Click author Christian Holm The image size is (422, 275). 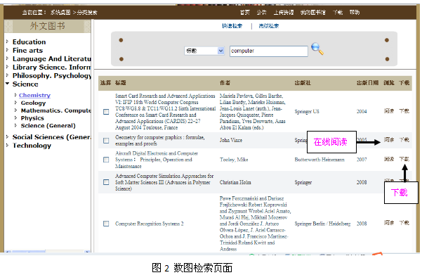[x=235, y=183]
